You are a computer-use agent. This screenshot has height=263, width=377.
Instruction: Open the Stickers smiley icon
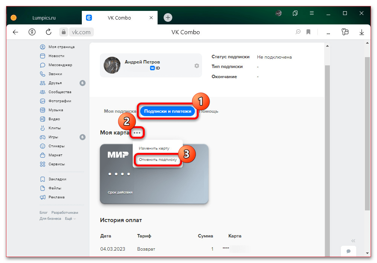tap(43, 146)
